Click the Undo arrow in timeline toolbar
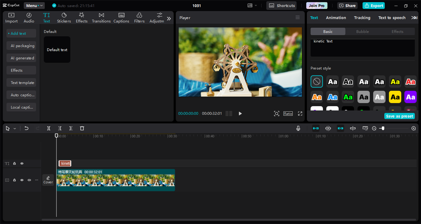 (x=27, y=128)
